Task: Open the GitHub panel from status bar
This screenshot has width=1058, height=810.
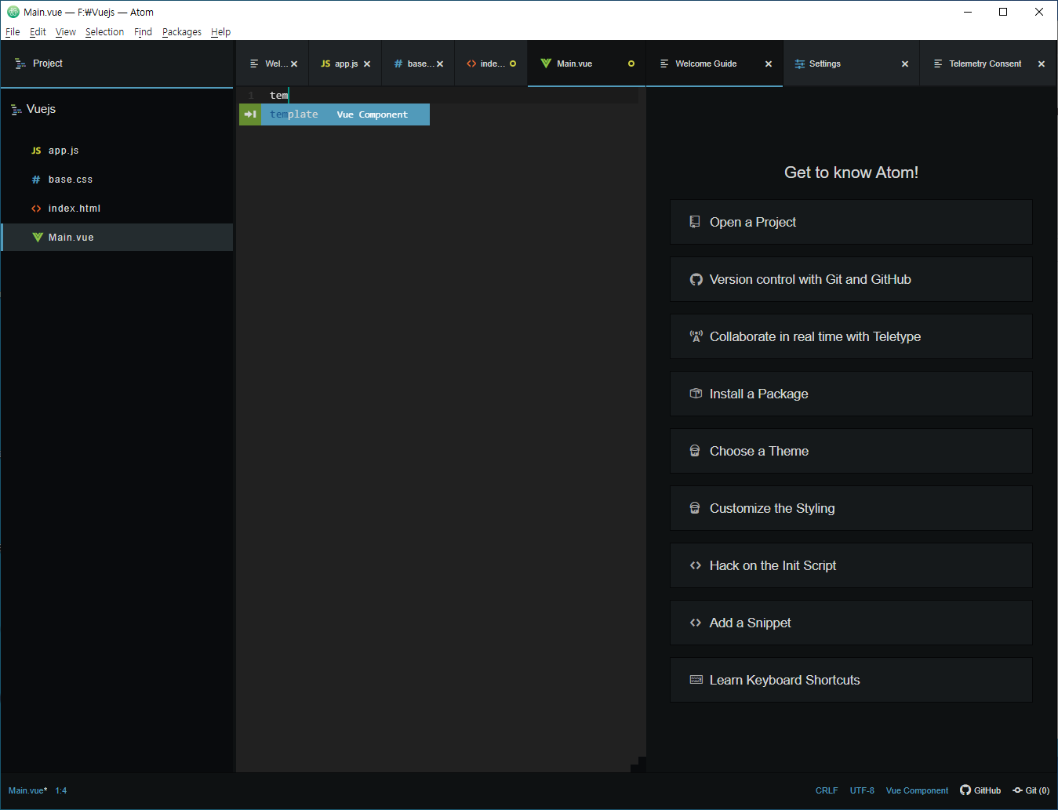Action: coord(980,790)
